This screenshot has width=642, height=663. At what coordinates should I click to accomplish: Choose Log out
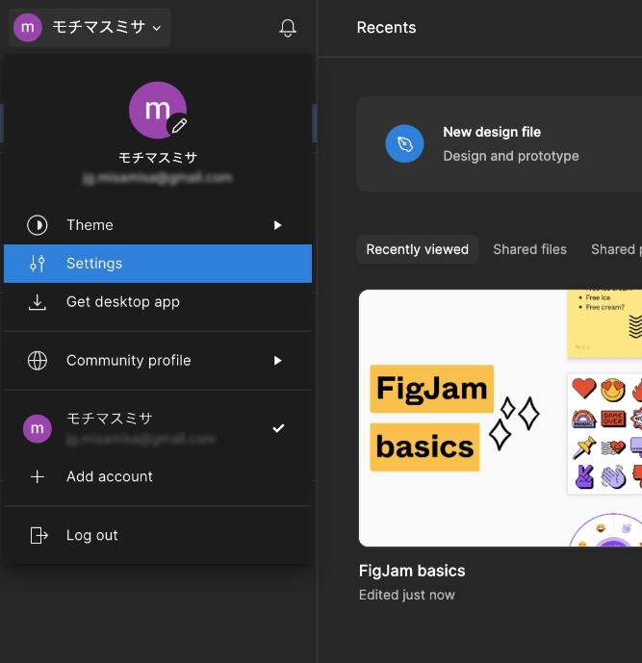(158, 535)
